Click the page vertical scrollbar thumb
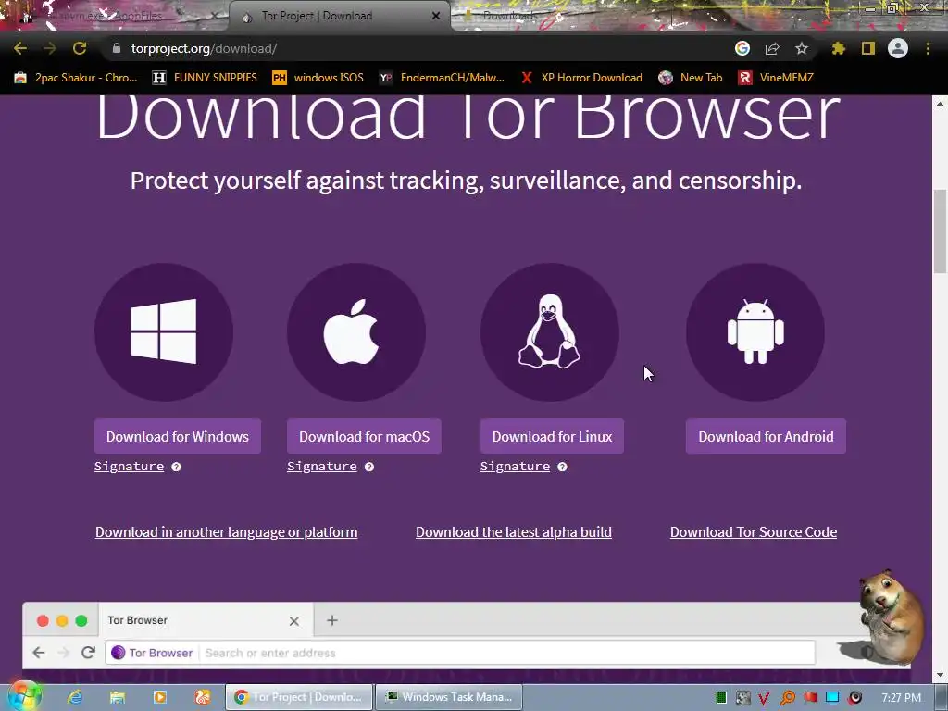The width and height of the screenshot is (948, 711). click(x=940, y=231)
